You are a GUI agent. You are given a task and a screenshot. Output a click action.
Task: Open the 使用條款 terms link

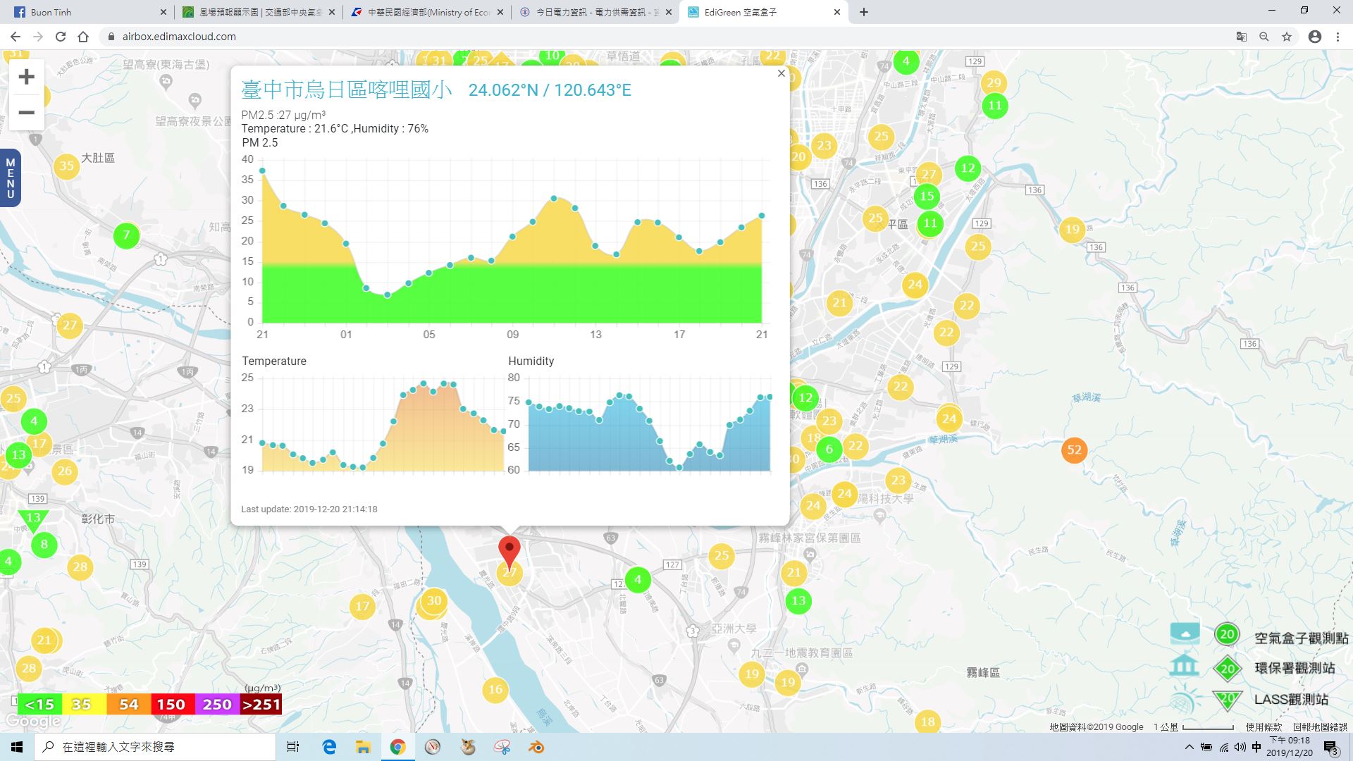tap(1264, 727)
